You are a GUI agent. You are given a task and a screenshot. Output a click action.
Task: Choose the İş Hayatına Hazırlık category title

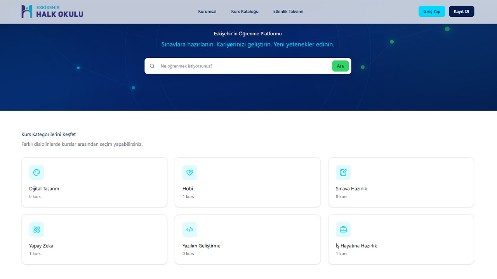pyautogui.click(x=356, y=246)
